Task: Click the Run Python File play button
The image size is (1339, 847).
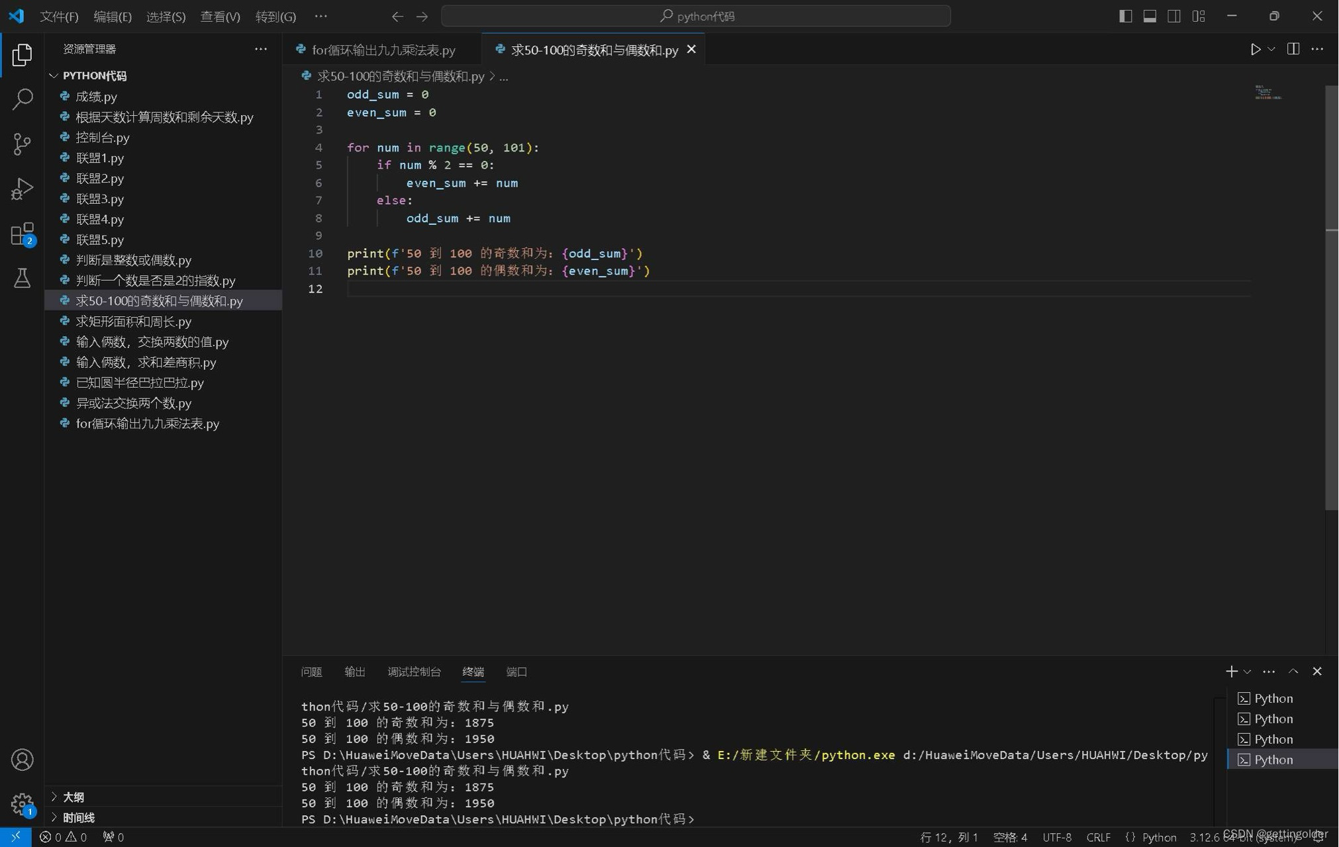Action: 1255,50
